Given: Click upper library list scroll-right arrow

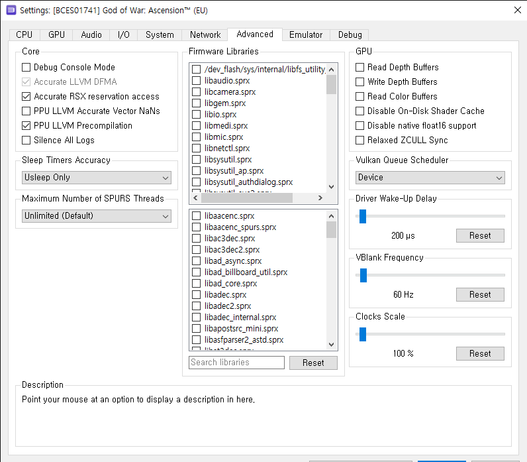Looking at the screenshot, I should [x=320, y=198].
